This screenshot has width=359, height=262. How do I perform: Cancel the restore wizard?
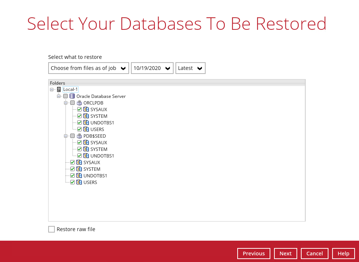(314, 254)
